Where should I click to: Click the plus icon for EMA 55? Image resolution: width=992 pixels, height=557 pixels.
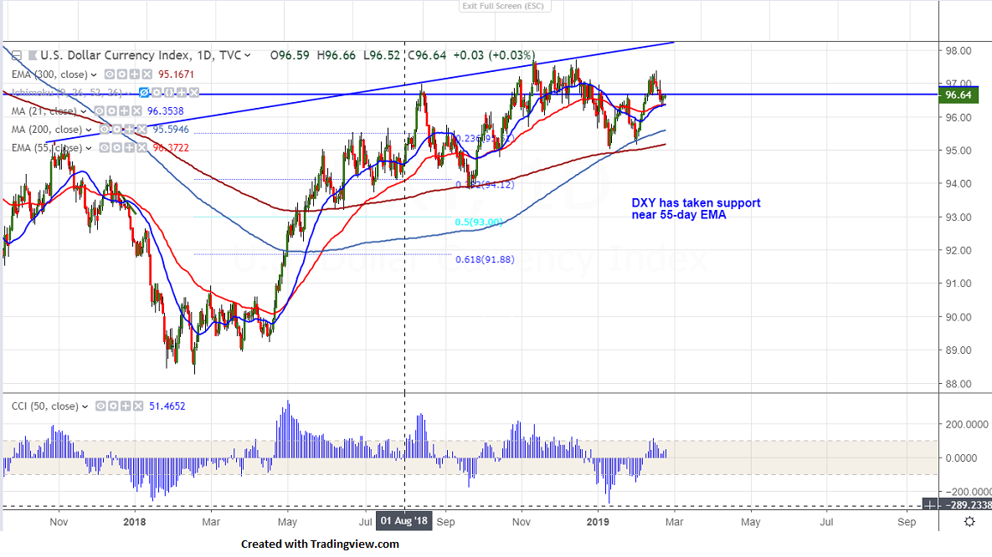tap(130, 148)
